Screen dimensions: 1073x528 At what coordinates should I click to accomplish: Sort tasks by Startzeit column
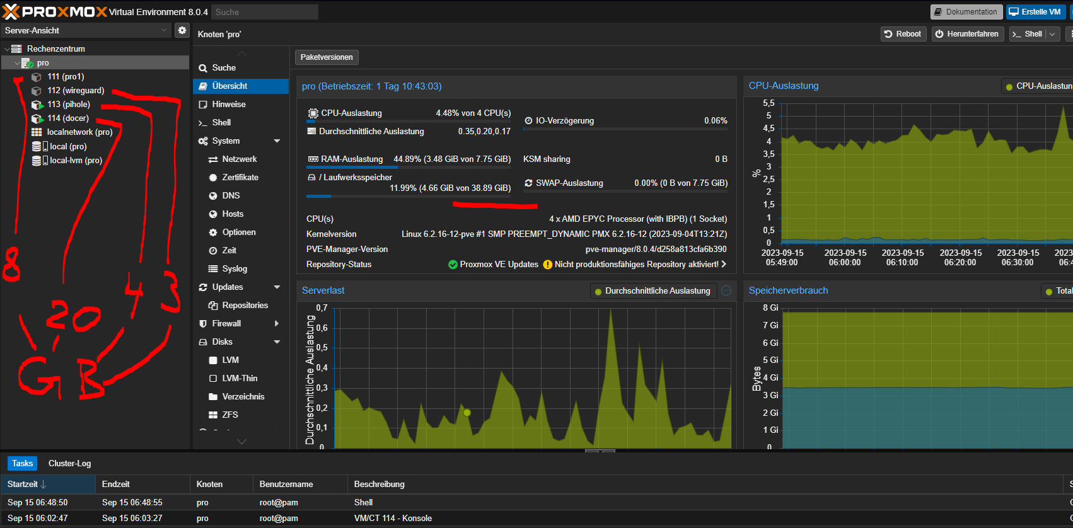pyautogui.click(x=48, y=485)
